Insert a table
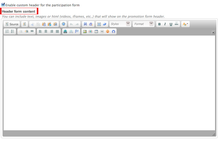This screenshot has height=142, width=218. (96, 32)
